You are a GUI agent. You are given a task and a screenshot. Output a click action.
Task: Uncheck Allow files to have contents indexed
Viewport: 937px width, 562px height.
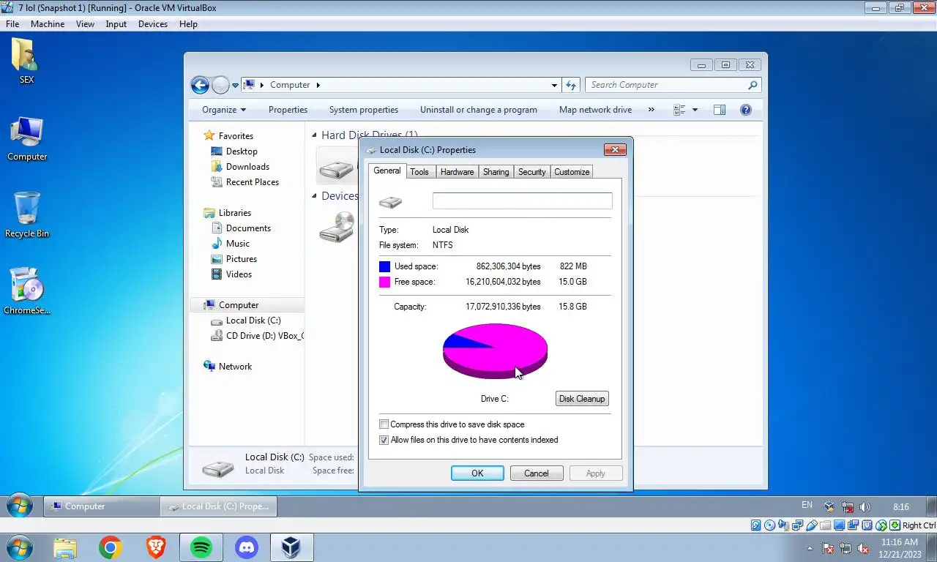[384, 440]
